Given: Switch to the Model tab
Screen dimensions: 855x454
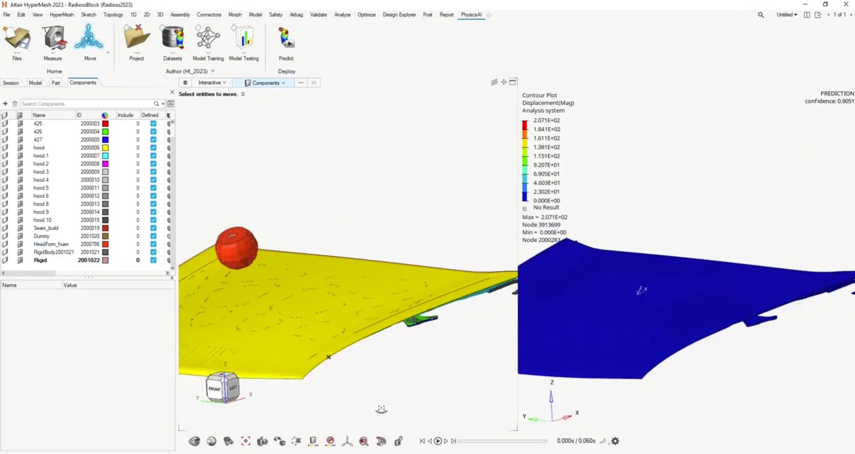Looking at the screenshot, I should pyautogui.click(x=35, y=83).
